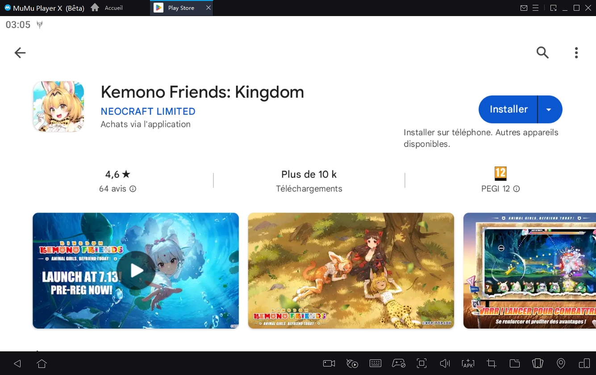Open the virtual keyboard tool
Screen dimensions: 596x375
[x=375, y=363]
